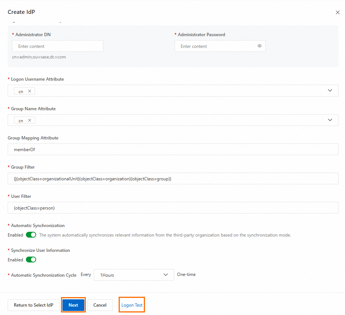Click the Create IdP title
Screen dimensions: 345x315
[x=21, y=12]
